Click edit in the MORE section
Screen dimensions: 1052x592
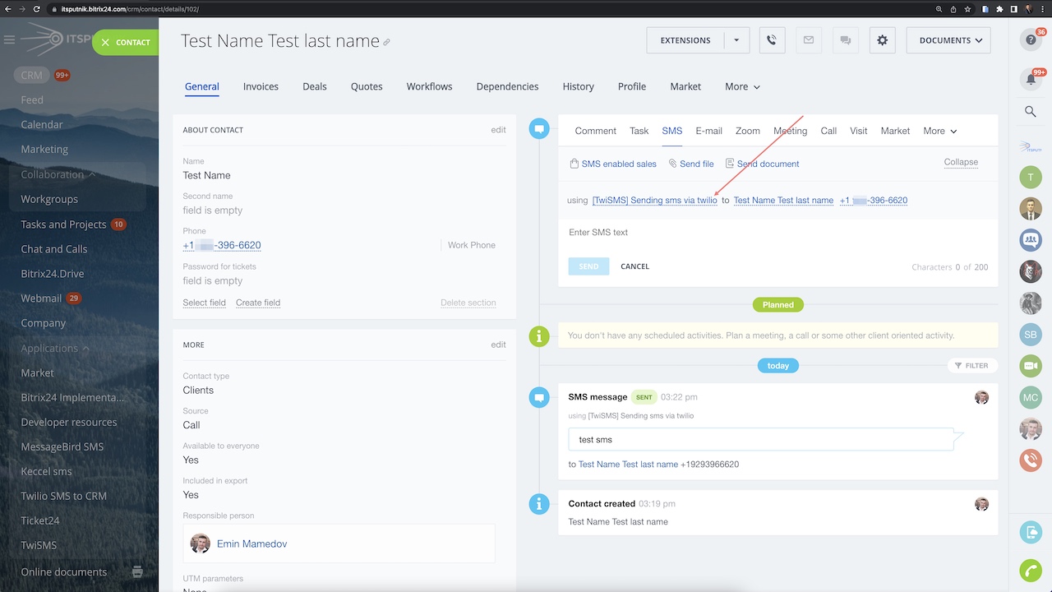(x=498, y=345)
